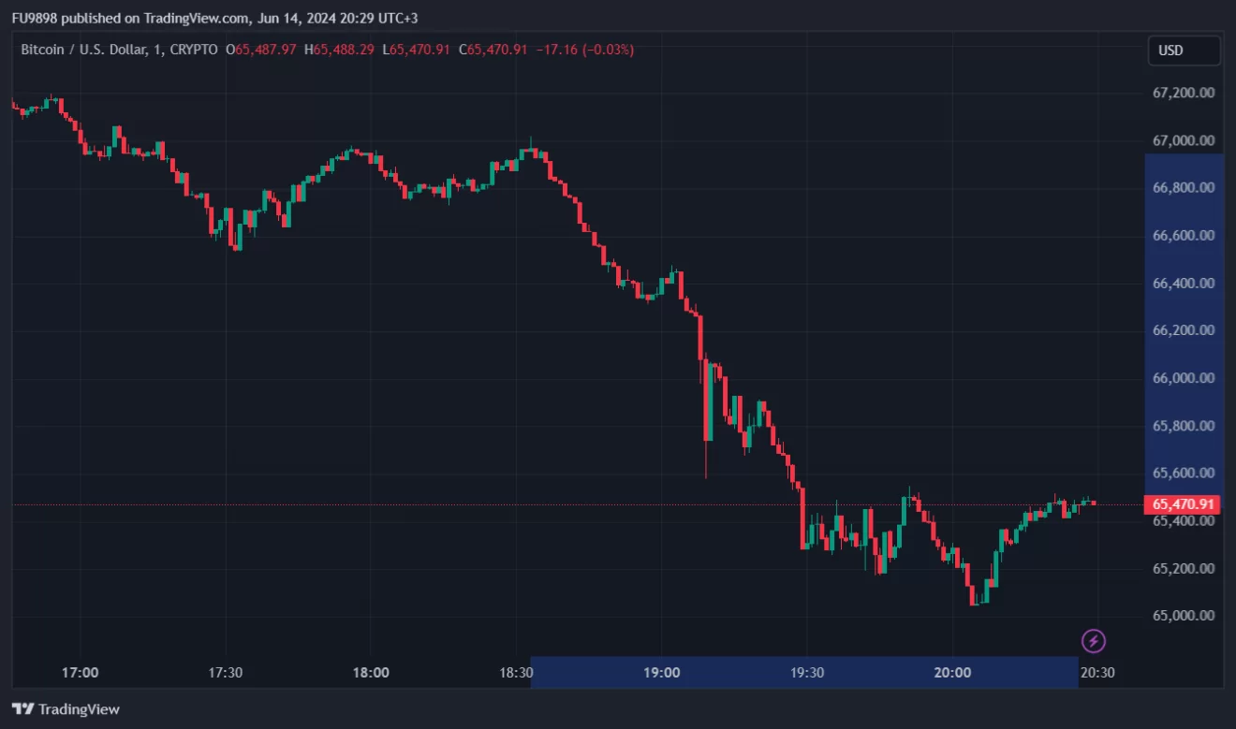Click the 19:30 label in highlighted time range
The width and height of the screenshot is (1236, 729).
(x=806, y=672)
